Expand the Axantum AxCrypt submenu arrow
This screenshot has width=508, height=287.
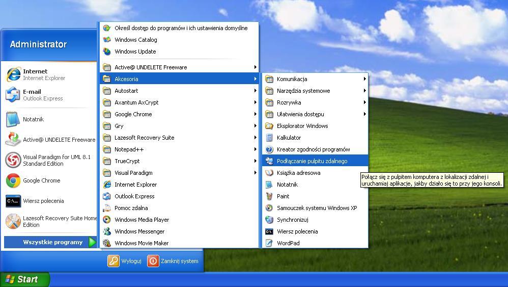pos(256,102)
